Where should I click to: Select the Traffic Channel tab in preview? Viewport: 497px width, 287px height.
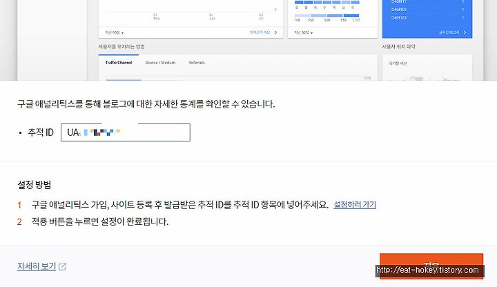point(119,63)
